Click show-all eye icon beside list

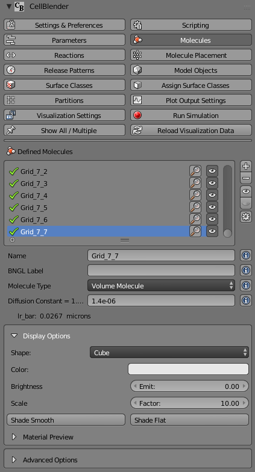pos(246,191)
